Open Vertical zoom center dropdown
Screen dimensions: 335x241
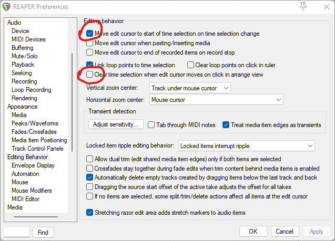(x=190, y=88)
